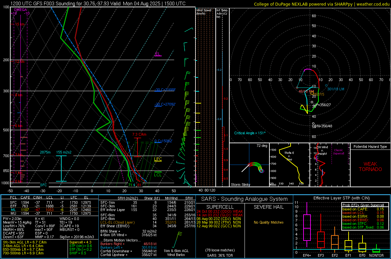Click 'Sfc-3km AGL LR = 6.7 C/km'
The width and height of the screenshot is (391, 259).
(x=25, y=242)
